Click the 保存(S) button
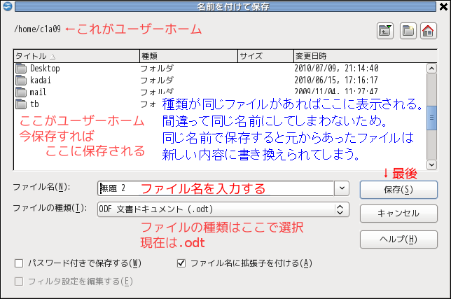The width and height of the screenshot is (451, 299). pyautogui.click(x=398, y=190)
